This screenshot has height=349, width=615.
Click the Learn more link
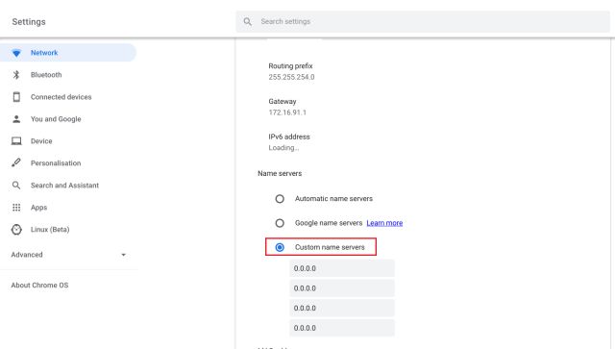384,223
